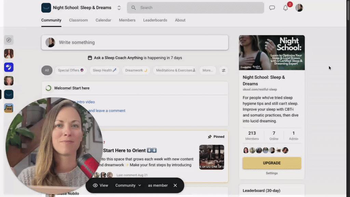This screenshot has width=350, height=197.
Task: Open the discover communities compass icon
Action: point(9,40)
